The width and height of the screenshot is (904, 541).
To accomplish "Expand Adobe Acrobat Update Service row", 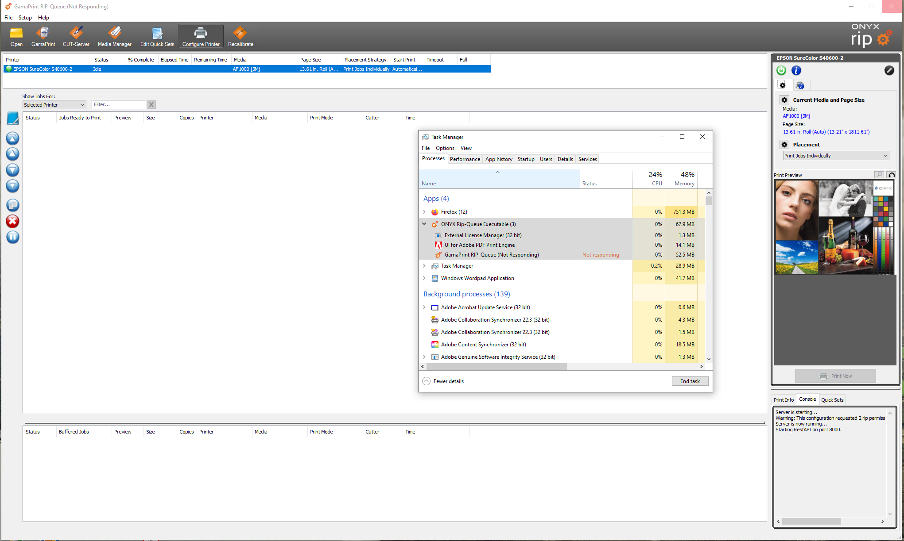I will 424,307.
